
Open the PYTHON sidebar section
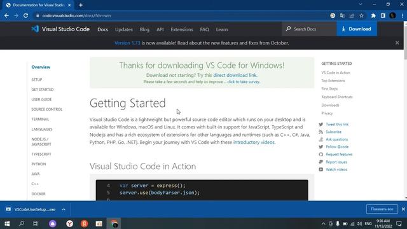39,164
